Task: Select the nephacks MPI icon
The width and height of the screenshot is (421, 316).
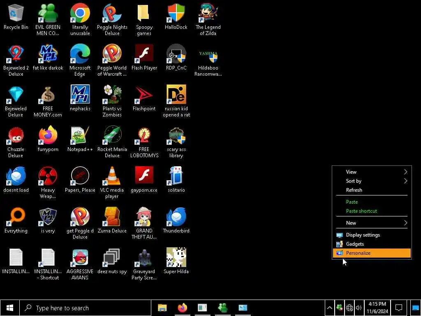Action: click(x=80, y=98)
